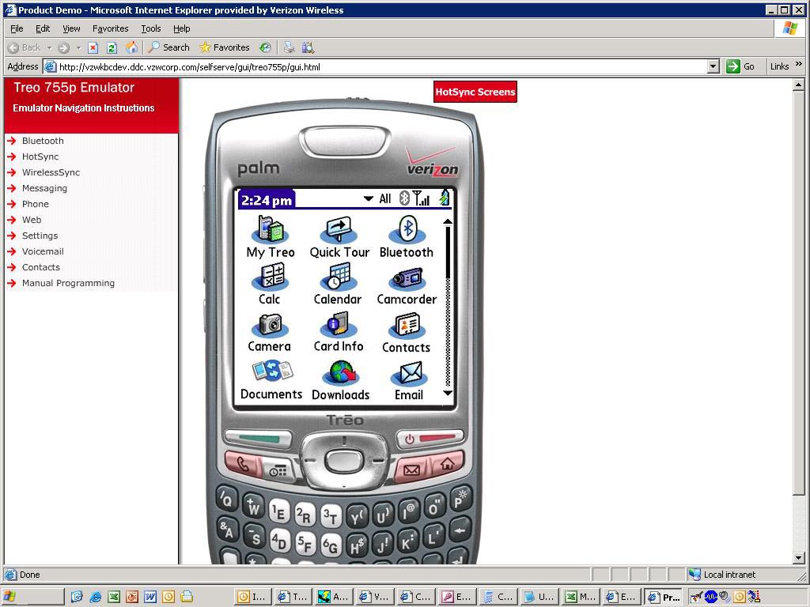Launch the Calendar app icon
This screenshot has height=607, width=810.
(x=338, y=284)
